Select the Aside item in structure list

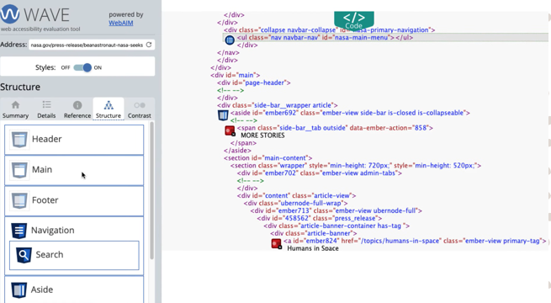pos(74,290)
